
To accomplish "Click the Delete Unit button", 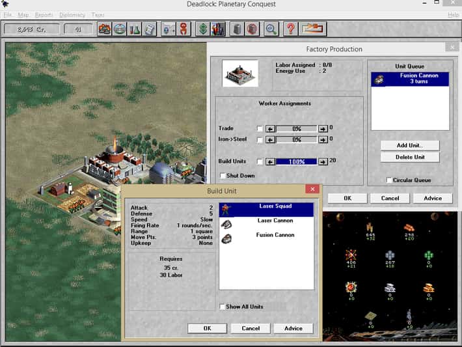I will [x=410, y=157].
